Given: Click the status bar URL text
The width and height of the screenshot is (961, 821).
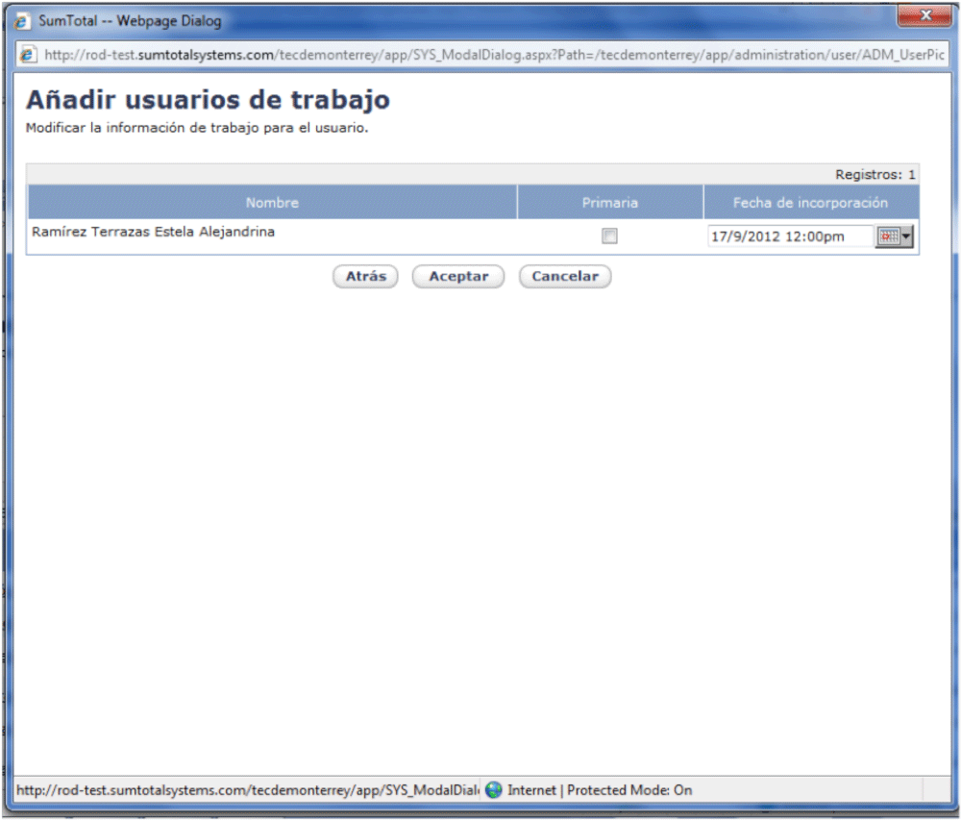Looking at the screenshot, I should click(x=248, y=790).
